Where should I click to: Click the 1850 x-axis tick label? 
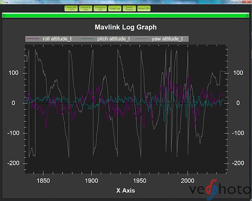coord(43,181)
